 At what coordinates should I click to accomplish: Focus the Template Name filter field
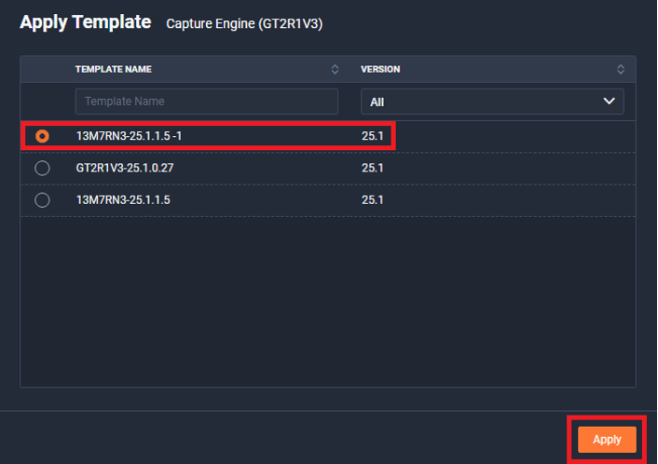click(207, 102)
